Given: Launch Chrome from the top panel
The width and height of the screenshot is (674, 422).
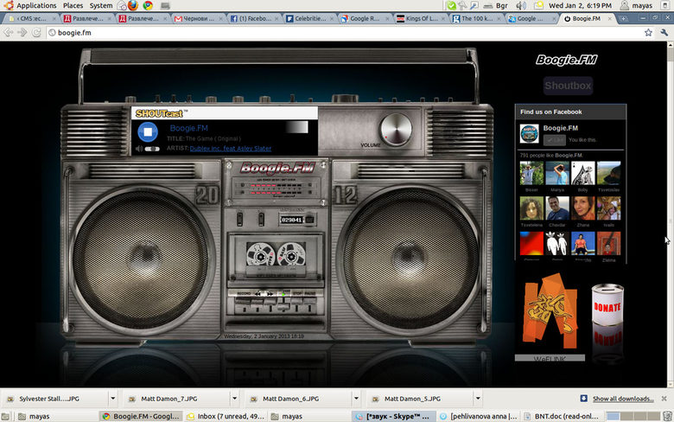Looking at the screenshot, I should tap(149, 5).
